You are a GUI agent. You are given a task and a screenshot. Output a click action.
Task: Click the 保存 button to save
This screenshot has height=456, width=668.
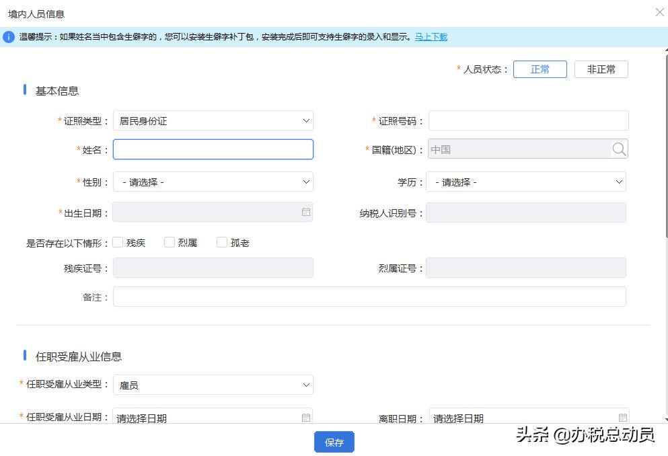click(x=334, y=443)
